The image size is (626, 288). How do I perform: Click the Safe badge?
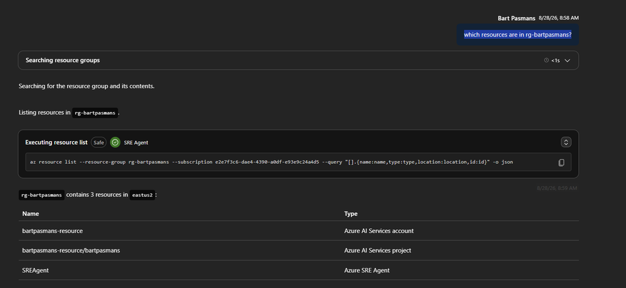pyautogui.click(x=98, y=142)
